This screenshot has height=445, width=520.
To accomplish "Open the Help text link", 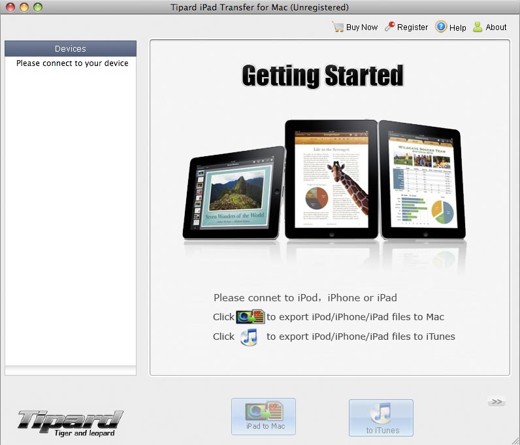I will pyautogui.click(x=458, y=27).
